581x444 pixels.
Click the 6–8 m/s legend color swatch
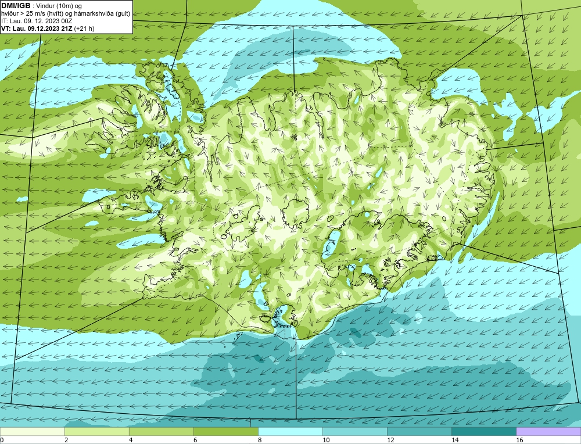click(x=225, y=431)
